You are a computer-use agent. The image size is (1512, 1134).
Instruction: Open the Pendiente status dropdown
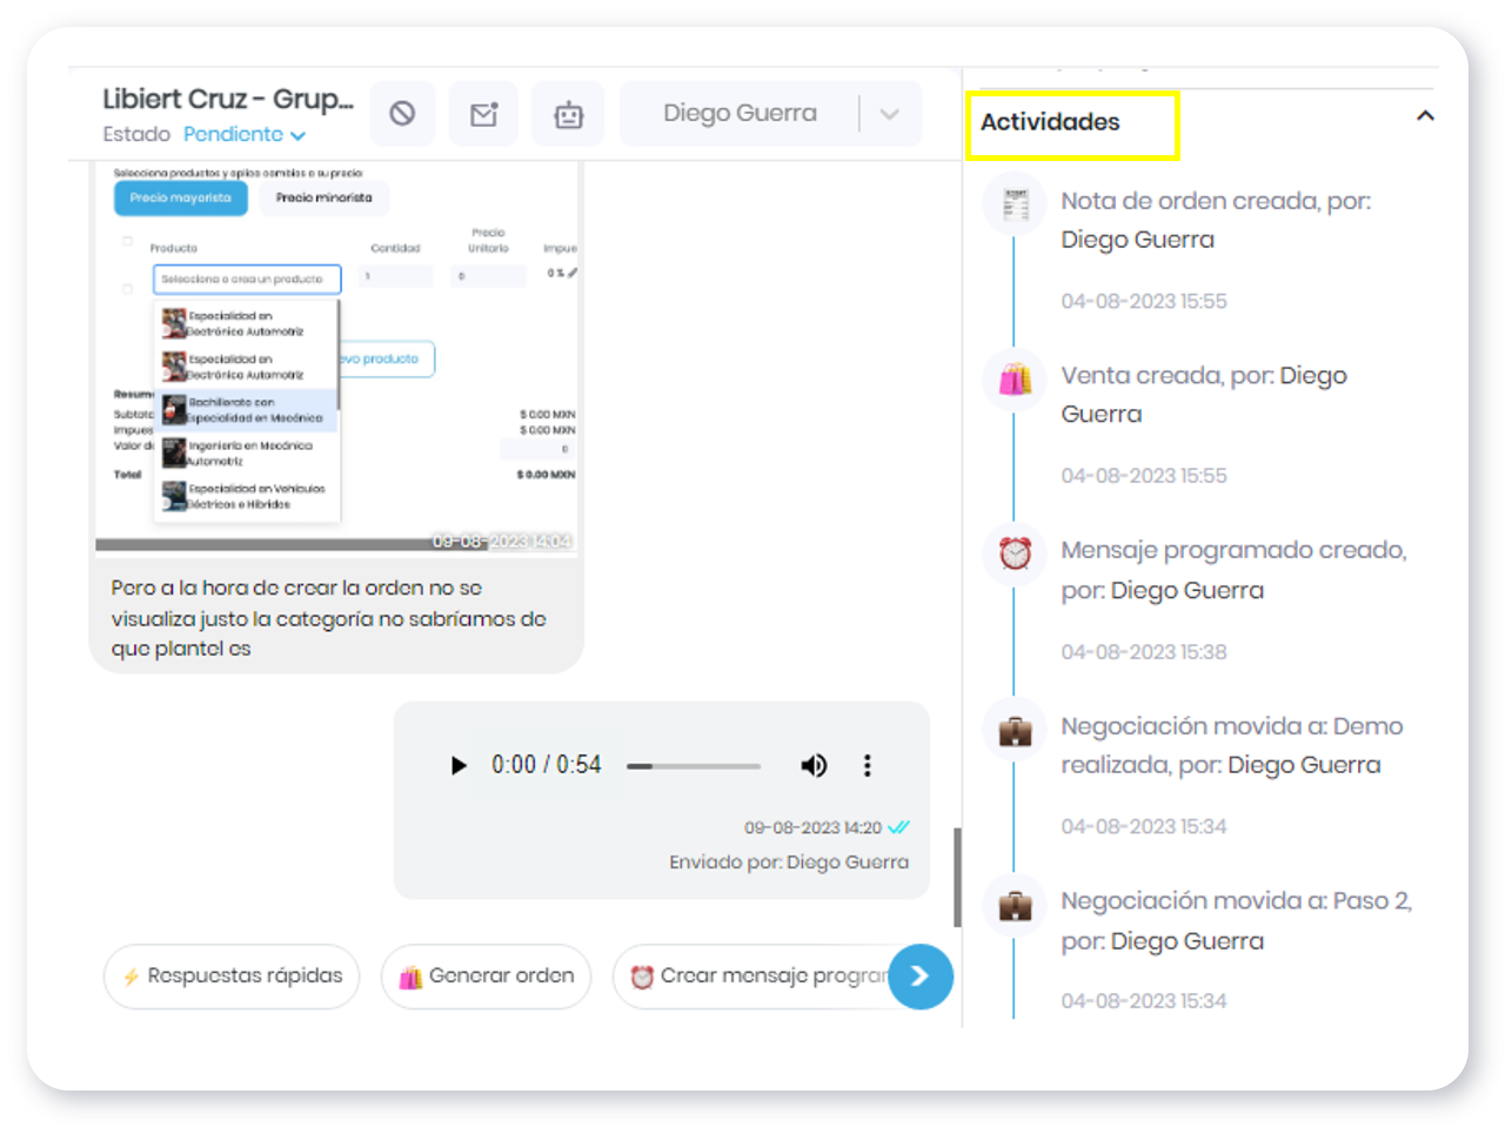click(x=244, y=135)
